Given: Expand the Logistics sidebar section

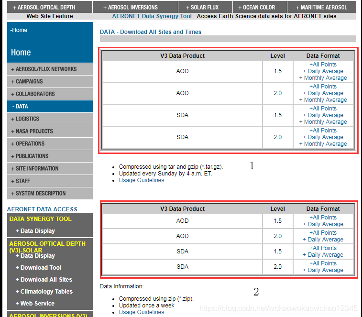Looking at the screenshot, I should 50,119.
